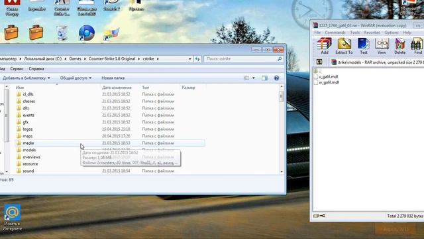Click Games in the address breadcrumb
Image resolution: width=424 pixels, height=239 pixels.
[75, 59]
